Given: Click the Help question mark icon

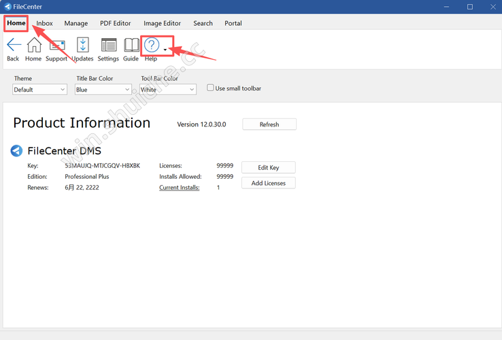Looking at the screenshot, I should (151, 46).
